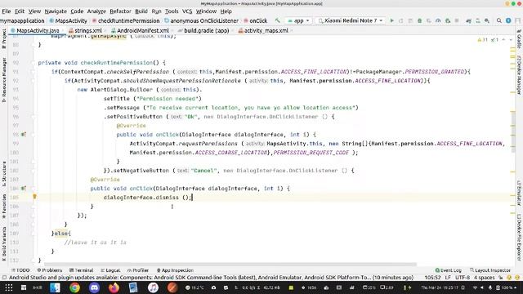Image resolution: width=523 pixels, height=294 pixels.
Task: Select the MapsActivity.java editor tab
Action: pyautogui.click(x=38, y=31)
